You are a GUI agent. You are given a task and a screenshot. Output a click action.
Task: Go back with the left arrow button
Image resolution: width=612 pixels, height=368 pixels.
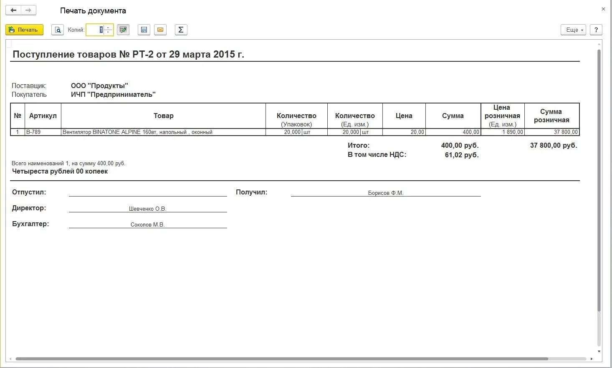[13, 10]
